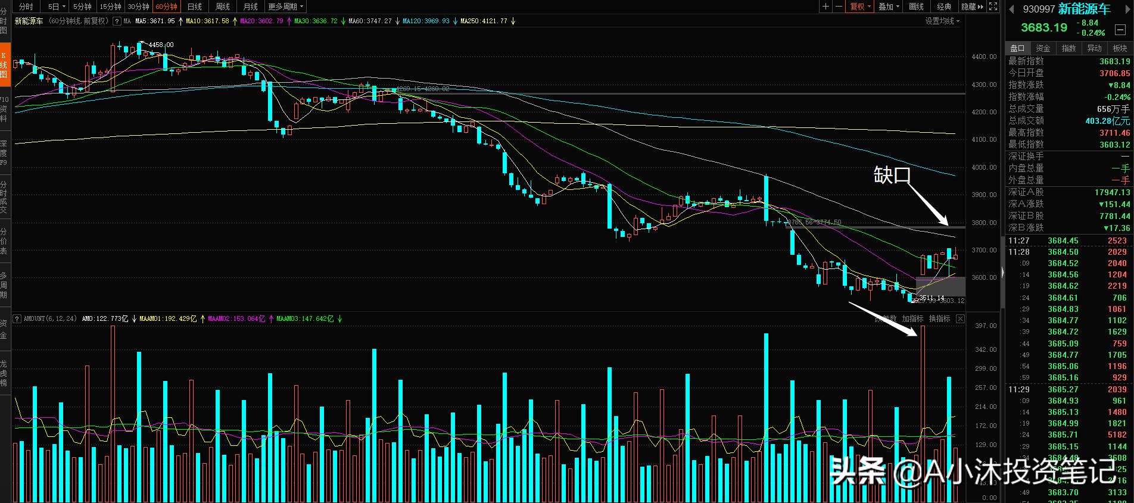The height and width of the screenshot is (503, 1134).
Task: Activate the 画线 drawing tool
Action: [x=916, y=7]
